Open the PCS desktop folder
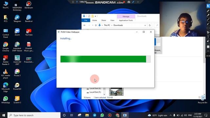The width and height of the screenshot is (210, 118). click(x=6, y=18)
